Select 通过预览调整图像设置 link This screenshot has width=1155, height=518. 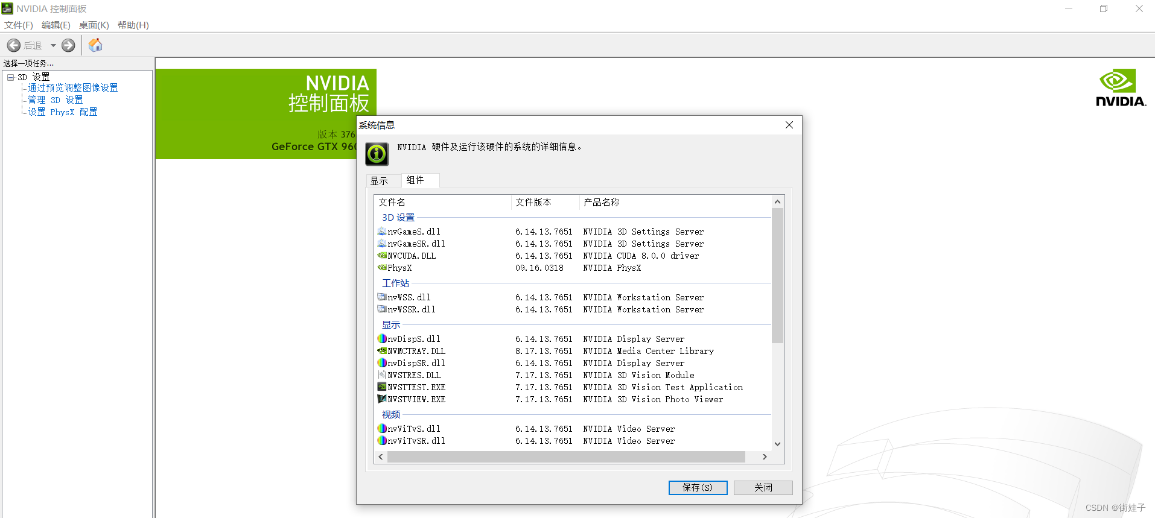73,88
